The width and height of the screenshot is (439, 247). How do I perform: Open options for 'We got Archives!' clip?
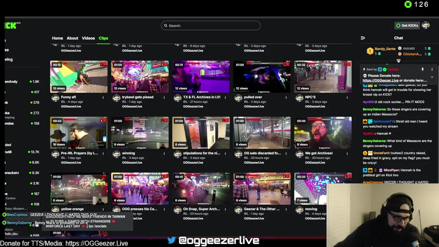pyautogui.click(x=347, y=153)
